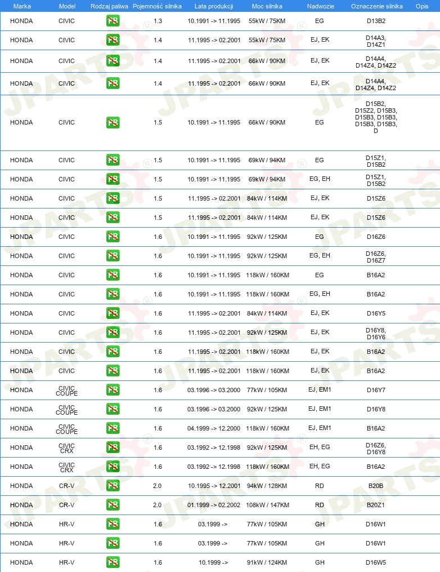Click the fuel icon for CIVIC COUPE 92kW D16Y8

(113, 409)
